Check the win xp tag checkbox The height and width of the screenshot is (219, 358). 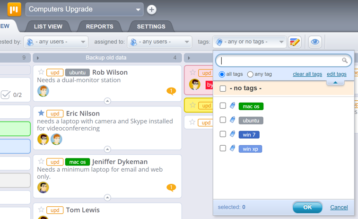tap(223, 149)
